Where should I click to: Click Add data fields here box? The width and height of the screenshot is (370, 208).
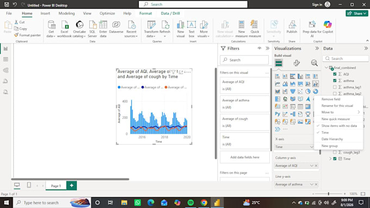(245, 157)
